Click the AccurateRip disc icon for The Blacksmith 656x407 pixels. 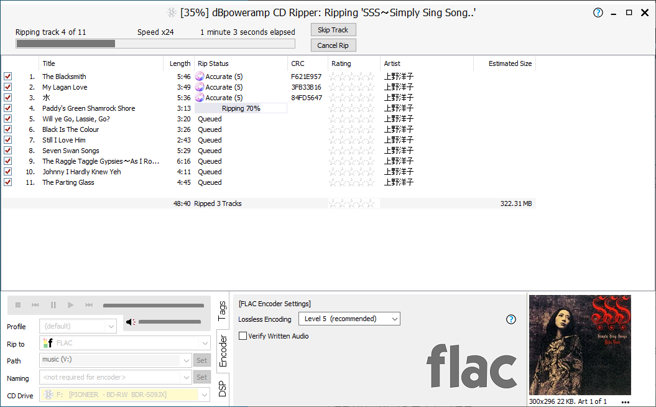coord(200,76)
